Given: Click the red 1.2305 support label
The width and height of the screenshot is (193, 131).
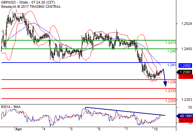Looking at the screenshot, I should pos(170,101).
